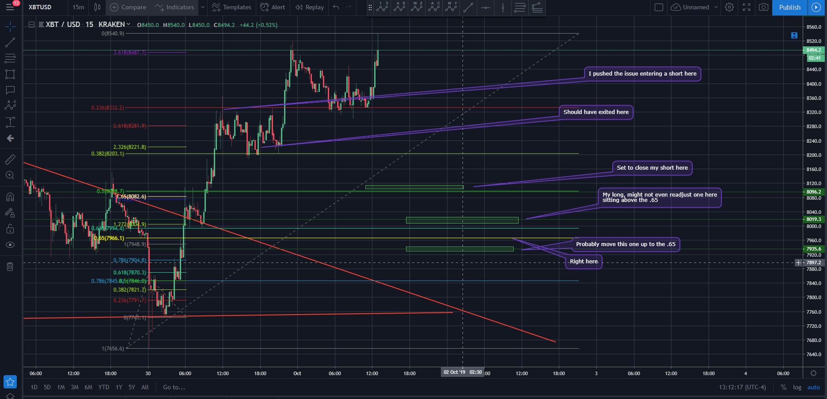Pick the trend-based Fib extension tool

click(x=537, y=7)
